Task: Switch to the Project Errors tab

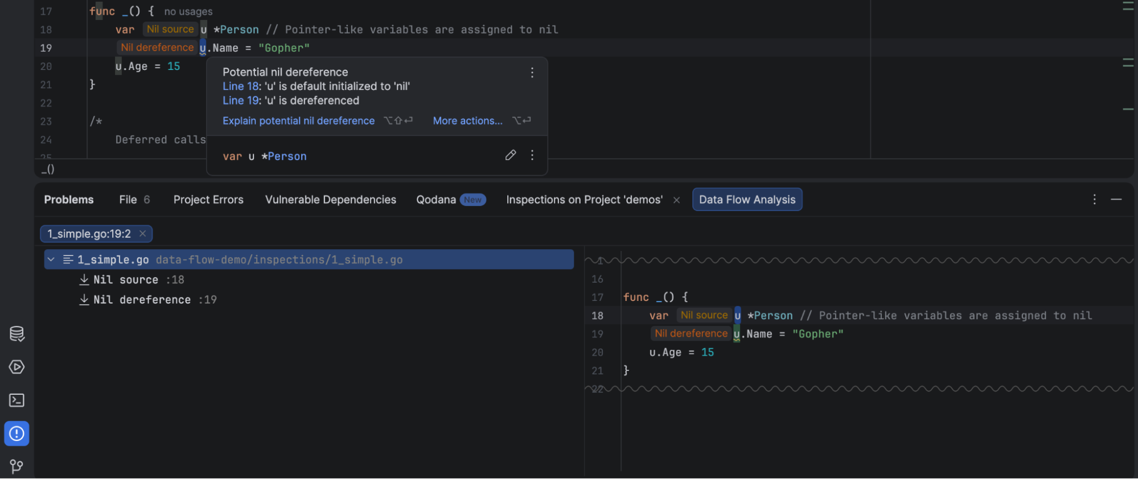Action: (208, 200)
